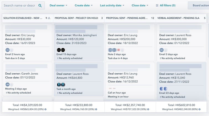Click info icon beside HK$482,248.00 weighted total

[200, 109]
